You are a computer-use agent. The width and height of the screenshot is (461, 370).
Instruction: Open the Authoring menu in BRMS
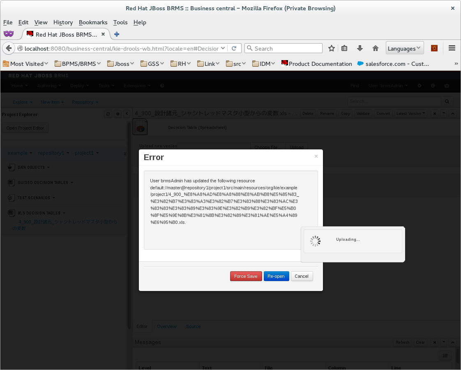[x=49, y=86]
